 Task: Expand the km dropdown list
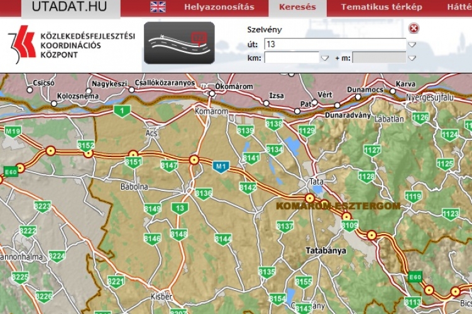325,58
